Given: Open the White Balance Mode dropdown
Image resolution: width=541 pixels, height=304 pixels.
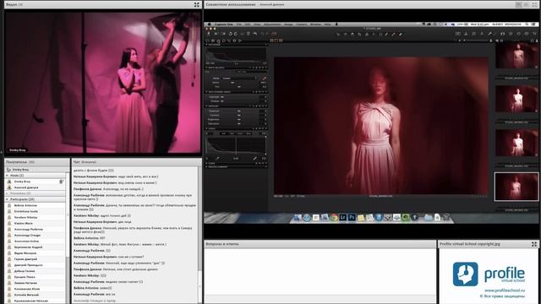Looking at the screenshot, I should pos(240,79).
